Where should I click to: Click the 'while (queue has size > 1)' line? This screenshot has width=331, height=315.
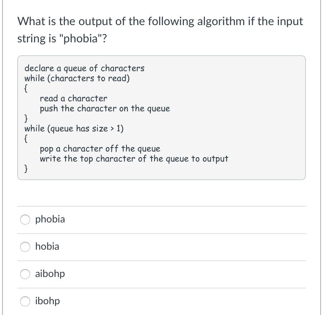coord(74,128)
